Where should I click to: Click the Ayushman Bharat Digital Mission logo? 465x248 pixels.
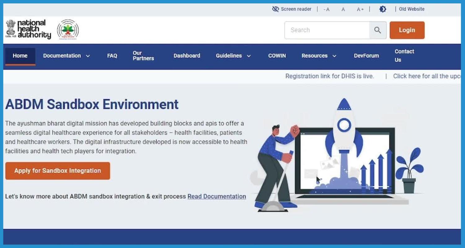tap(68, 29)
